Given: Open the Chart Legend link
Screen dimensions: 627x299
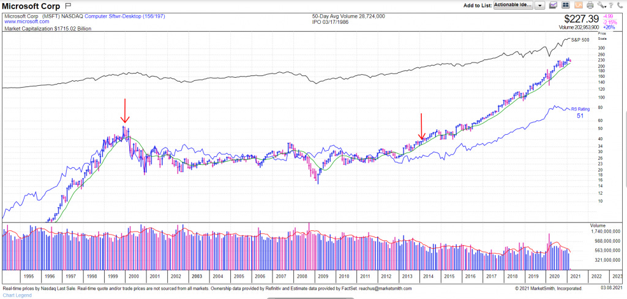Looking at the screenshot, I should click(x=17, y=295).
